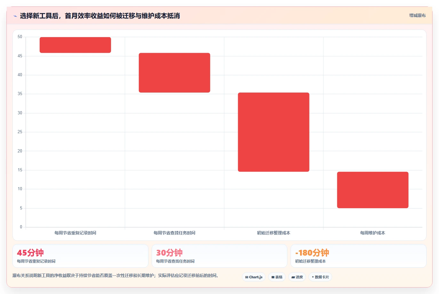This screenshot has width=439, height=294.
Task: Click the red bar for 初始迁移整理成本
Action: (274, 132)
